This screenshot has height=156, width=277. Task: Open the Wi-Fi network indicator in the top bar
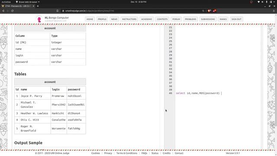coord(258,2)
